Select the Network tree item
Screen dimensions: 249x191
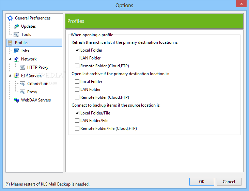coord(29,59)
